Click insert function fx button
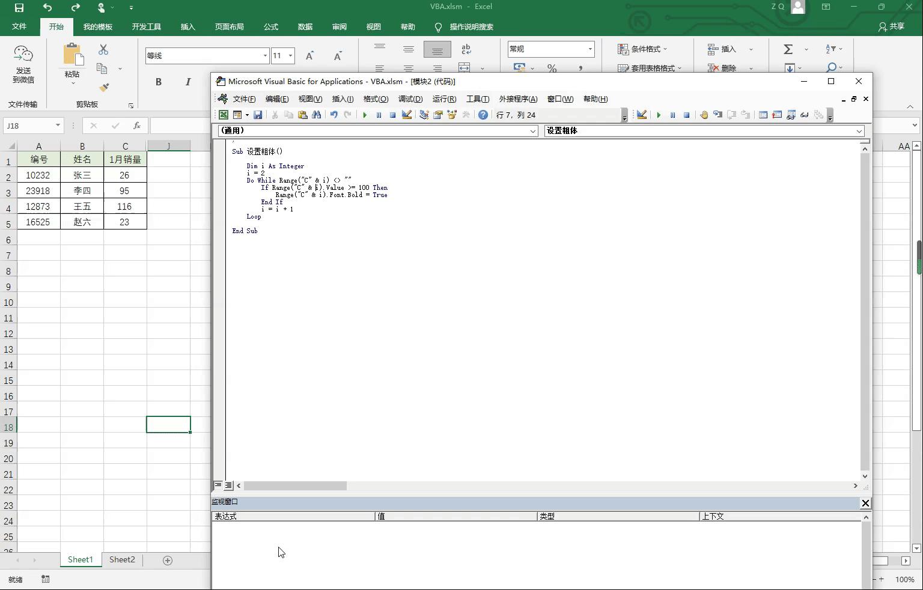This screenshot has width=923, height=590. [137, 126]
